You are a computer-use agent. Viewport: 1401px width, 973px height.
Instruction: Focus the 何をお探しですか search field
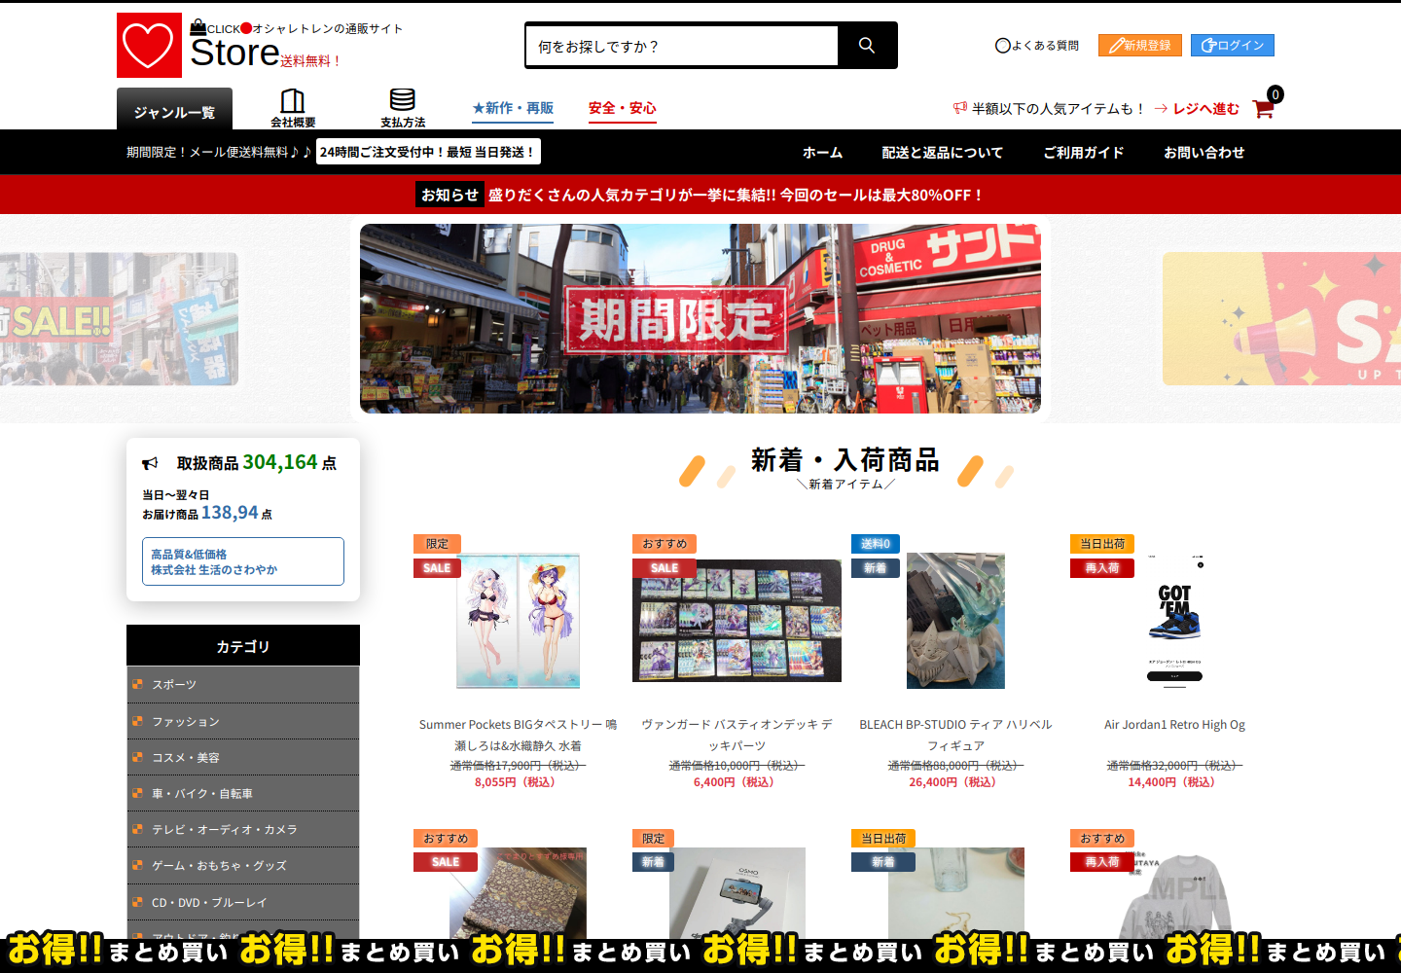point(682,46)
